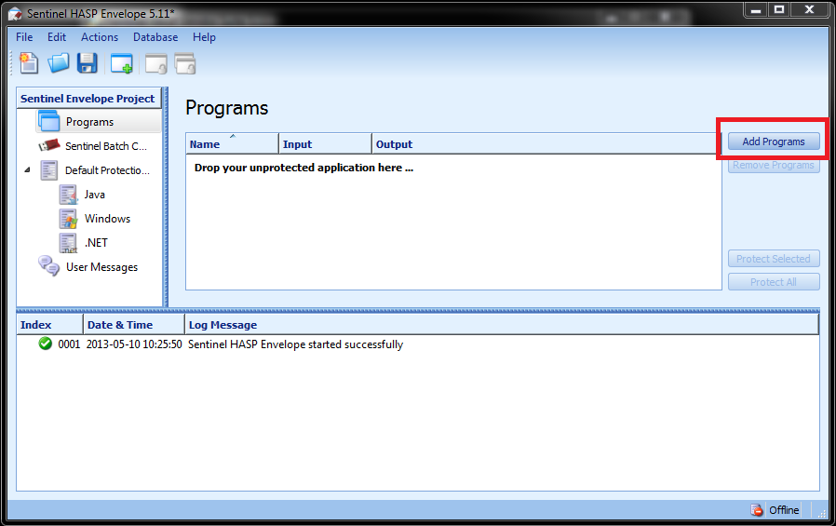Click the Offline status icon
The image size is (836, 526).
[x=757, y=510]
